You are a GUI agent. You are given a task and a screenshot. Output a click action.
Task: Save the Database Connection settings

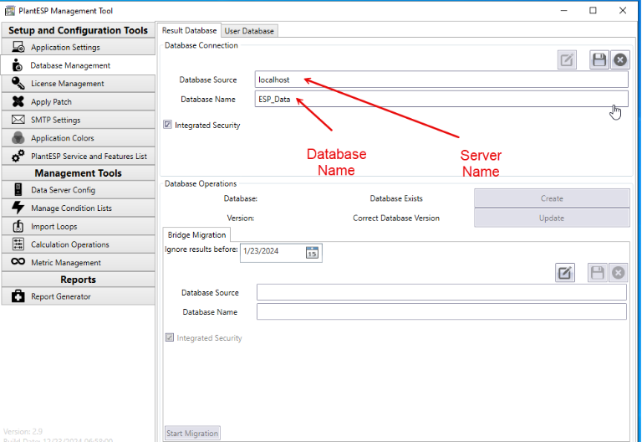point(599,60)
